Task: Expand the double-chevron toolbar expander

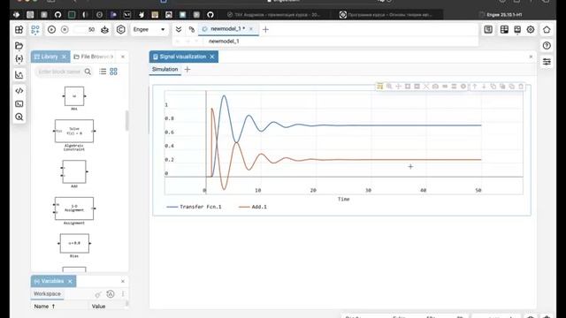Action: point(179,29)
